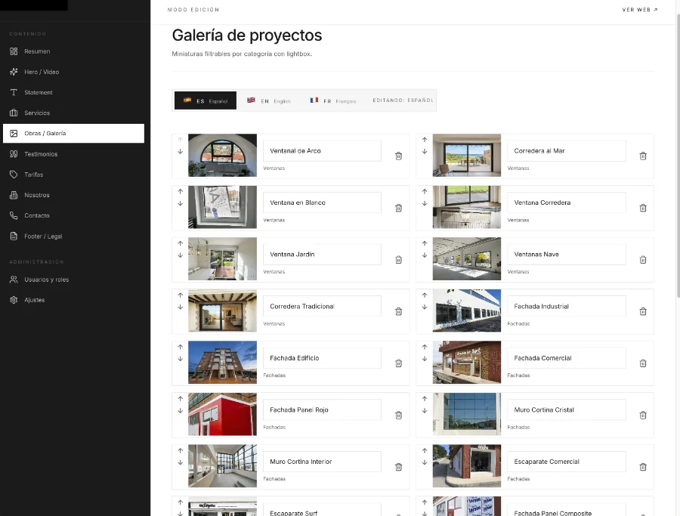Click the Contacto phone icon
Screen dimensions: 680x516
(x=14, y=215)
